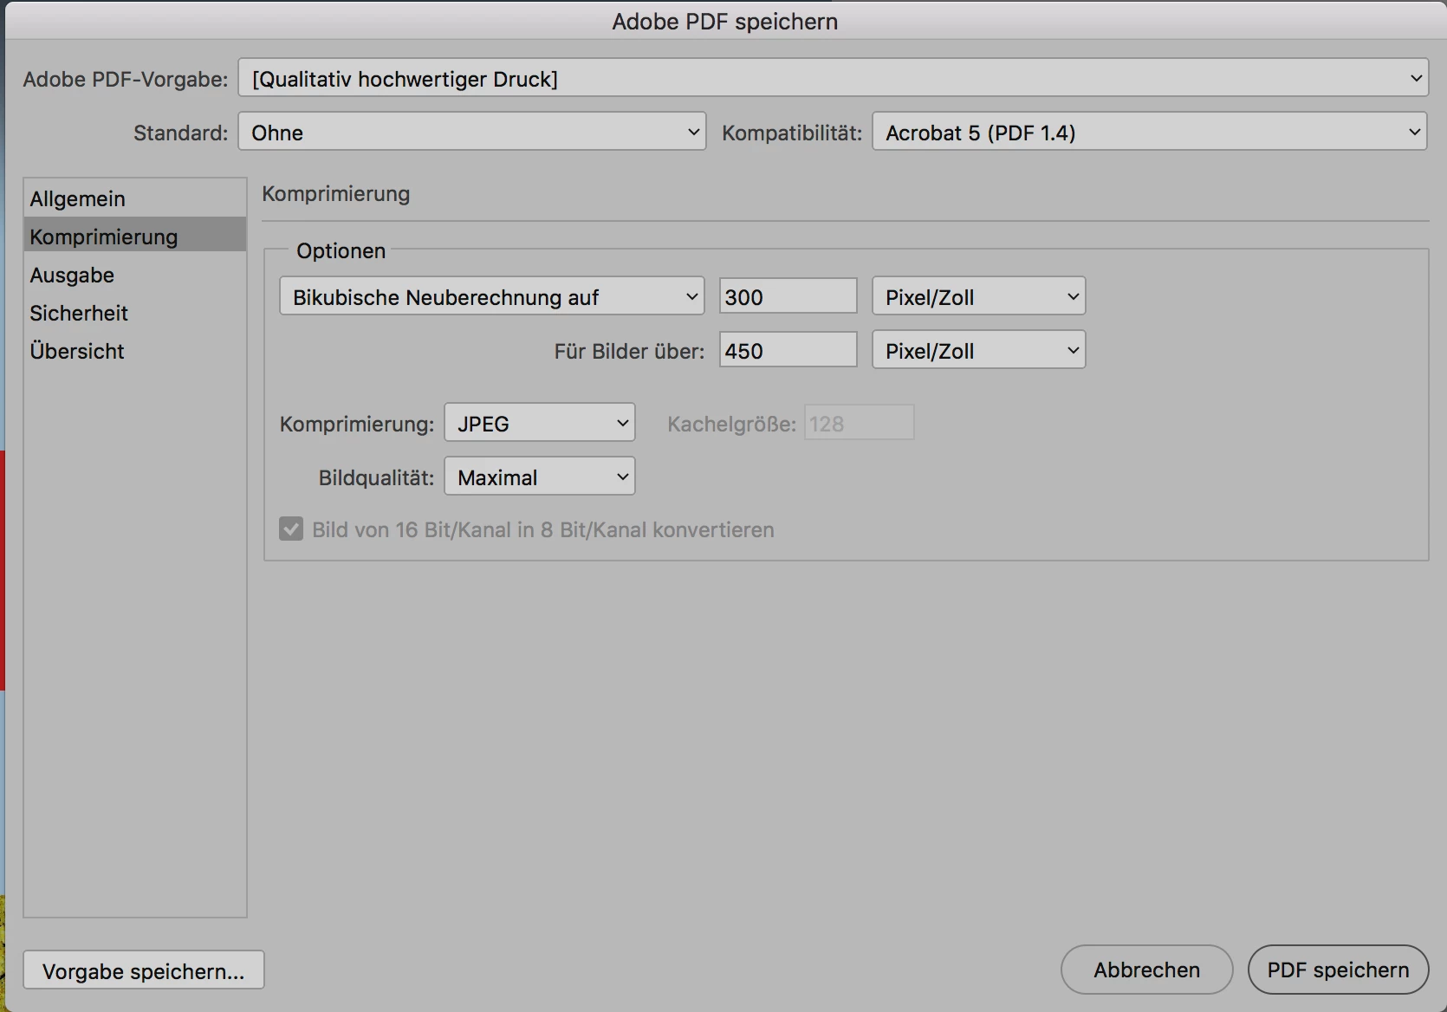The width and height of the screenshot is (1447, 1012).
Task: Select the Allgemein section
Action: pyautogui.click(x=135, y=198)
